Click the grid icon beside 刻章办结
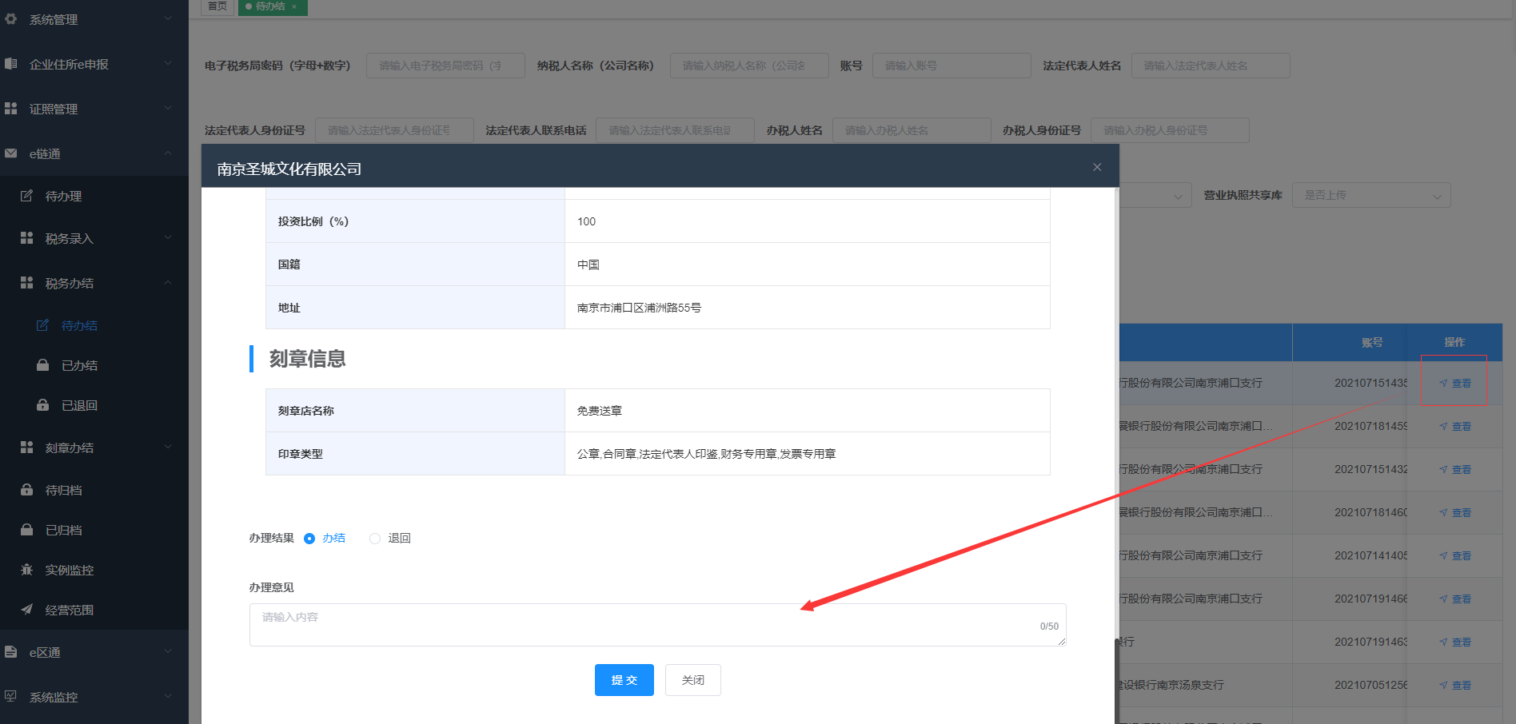 27,448
